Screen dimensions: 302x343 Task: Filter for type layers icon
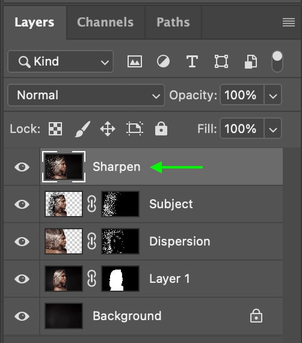[192, 61]
